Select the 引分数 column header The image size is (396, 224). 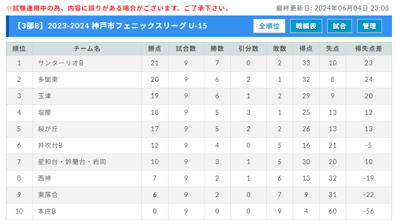click(x=248, y=48)
